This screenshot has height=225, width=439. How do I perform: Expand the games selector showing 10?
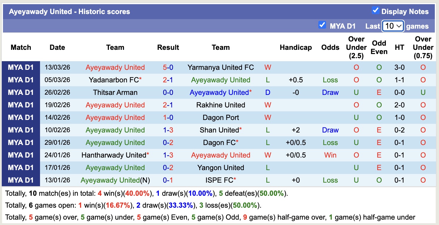392,26
